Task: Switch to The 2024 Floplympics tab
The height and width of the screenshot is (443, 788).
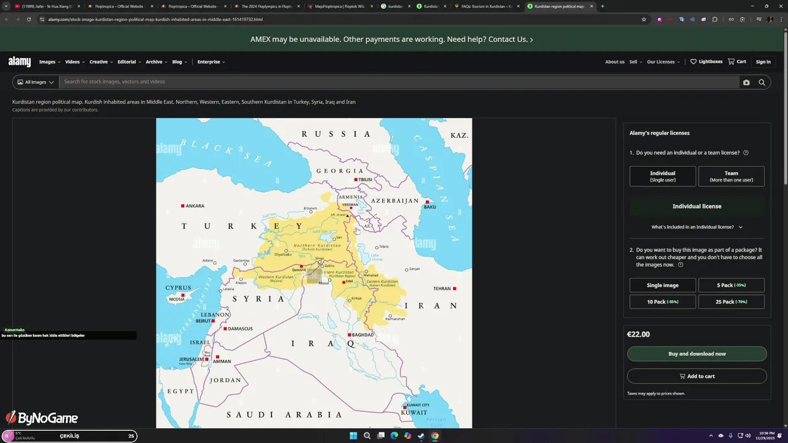Action: 267,6
